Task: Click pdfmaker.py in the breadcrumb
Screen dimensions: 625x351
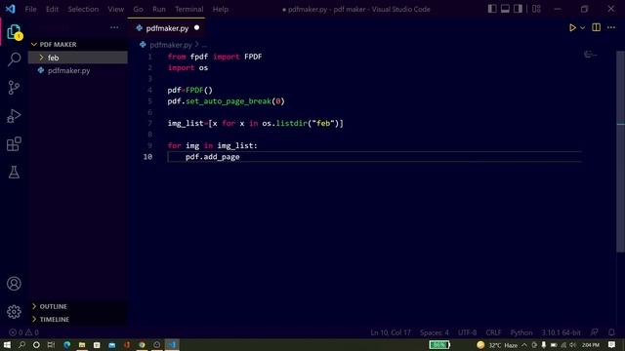Action: (x=171, y=45)
